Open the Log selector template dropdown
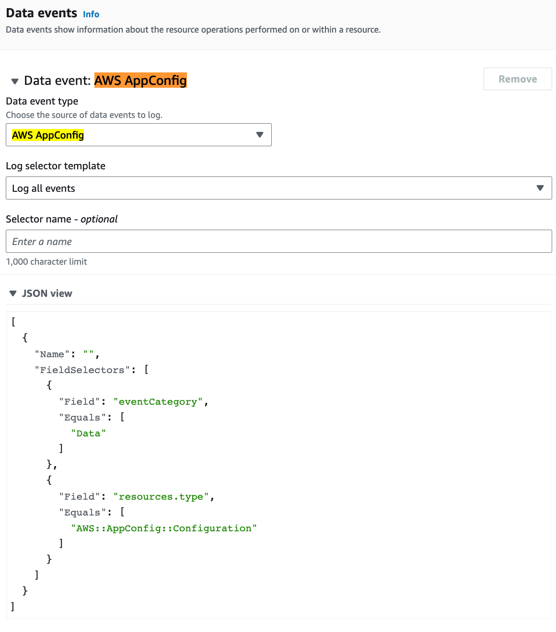Image resolution: width=556 pixels, height=632 pixels. pyautogui.click(x=278, y=188)
